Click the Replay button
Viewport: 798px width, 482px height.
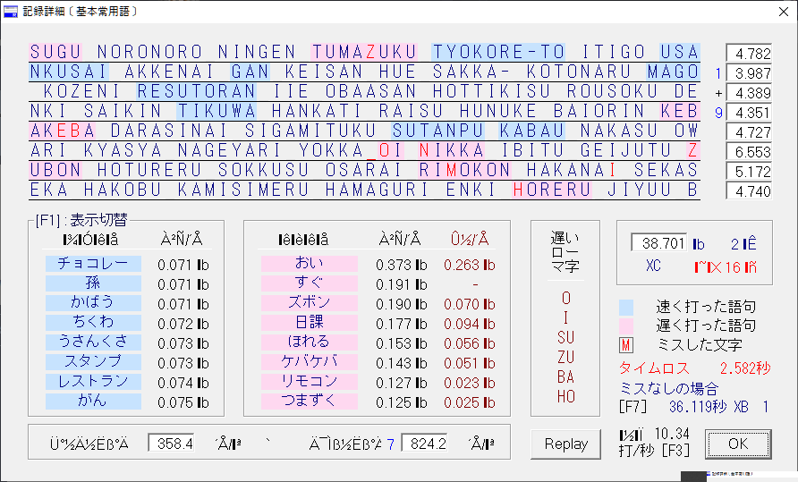[x=565, y=444]
